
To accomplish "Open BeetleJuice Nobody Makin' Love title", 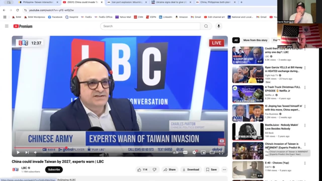I will tap(281, 127).
